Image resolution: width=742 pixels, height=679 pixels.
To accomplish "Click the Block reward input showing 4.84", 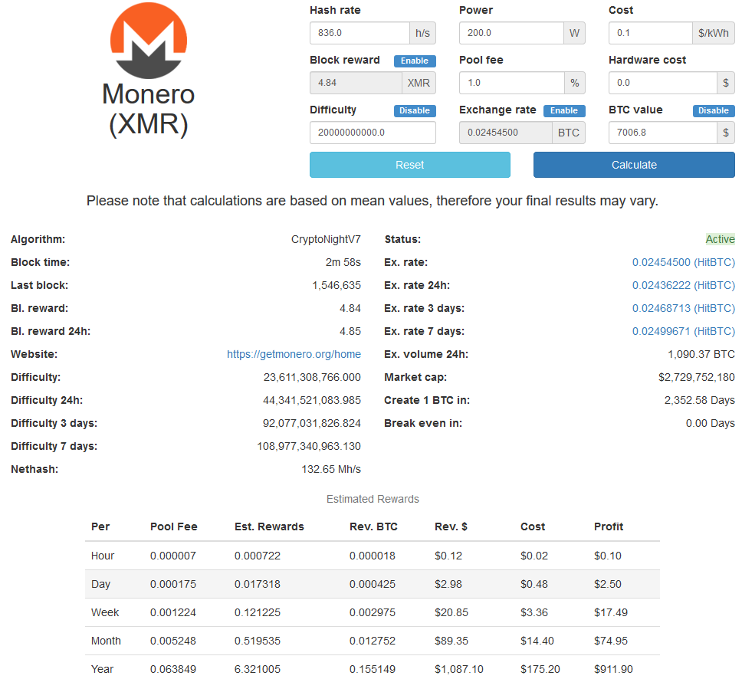I will 356,83.
